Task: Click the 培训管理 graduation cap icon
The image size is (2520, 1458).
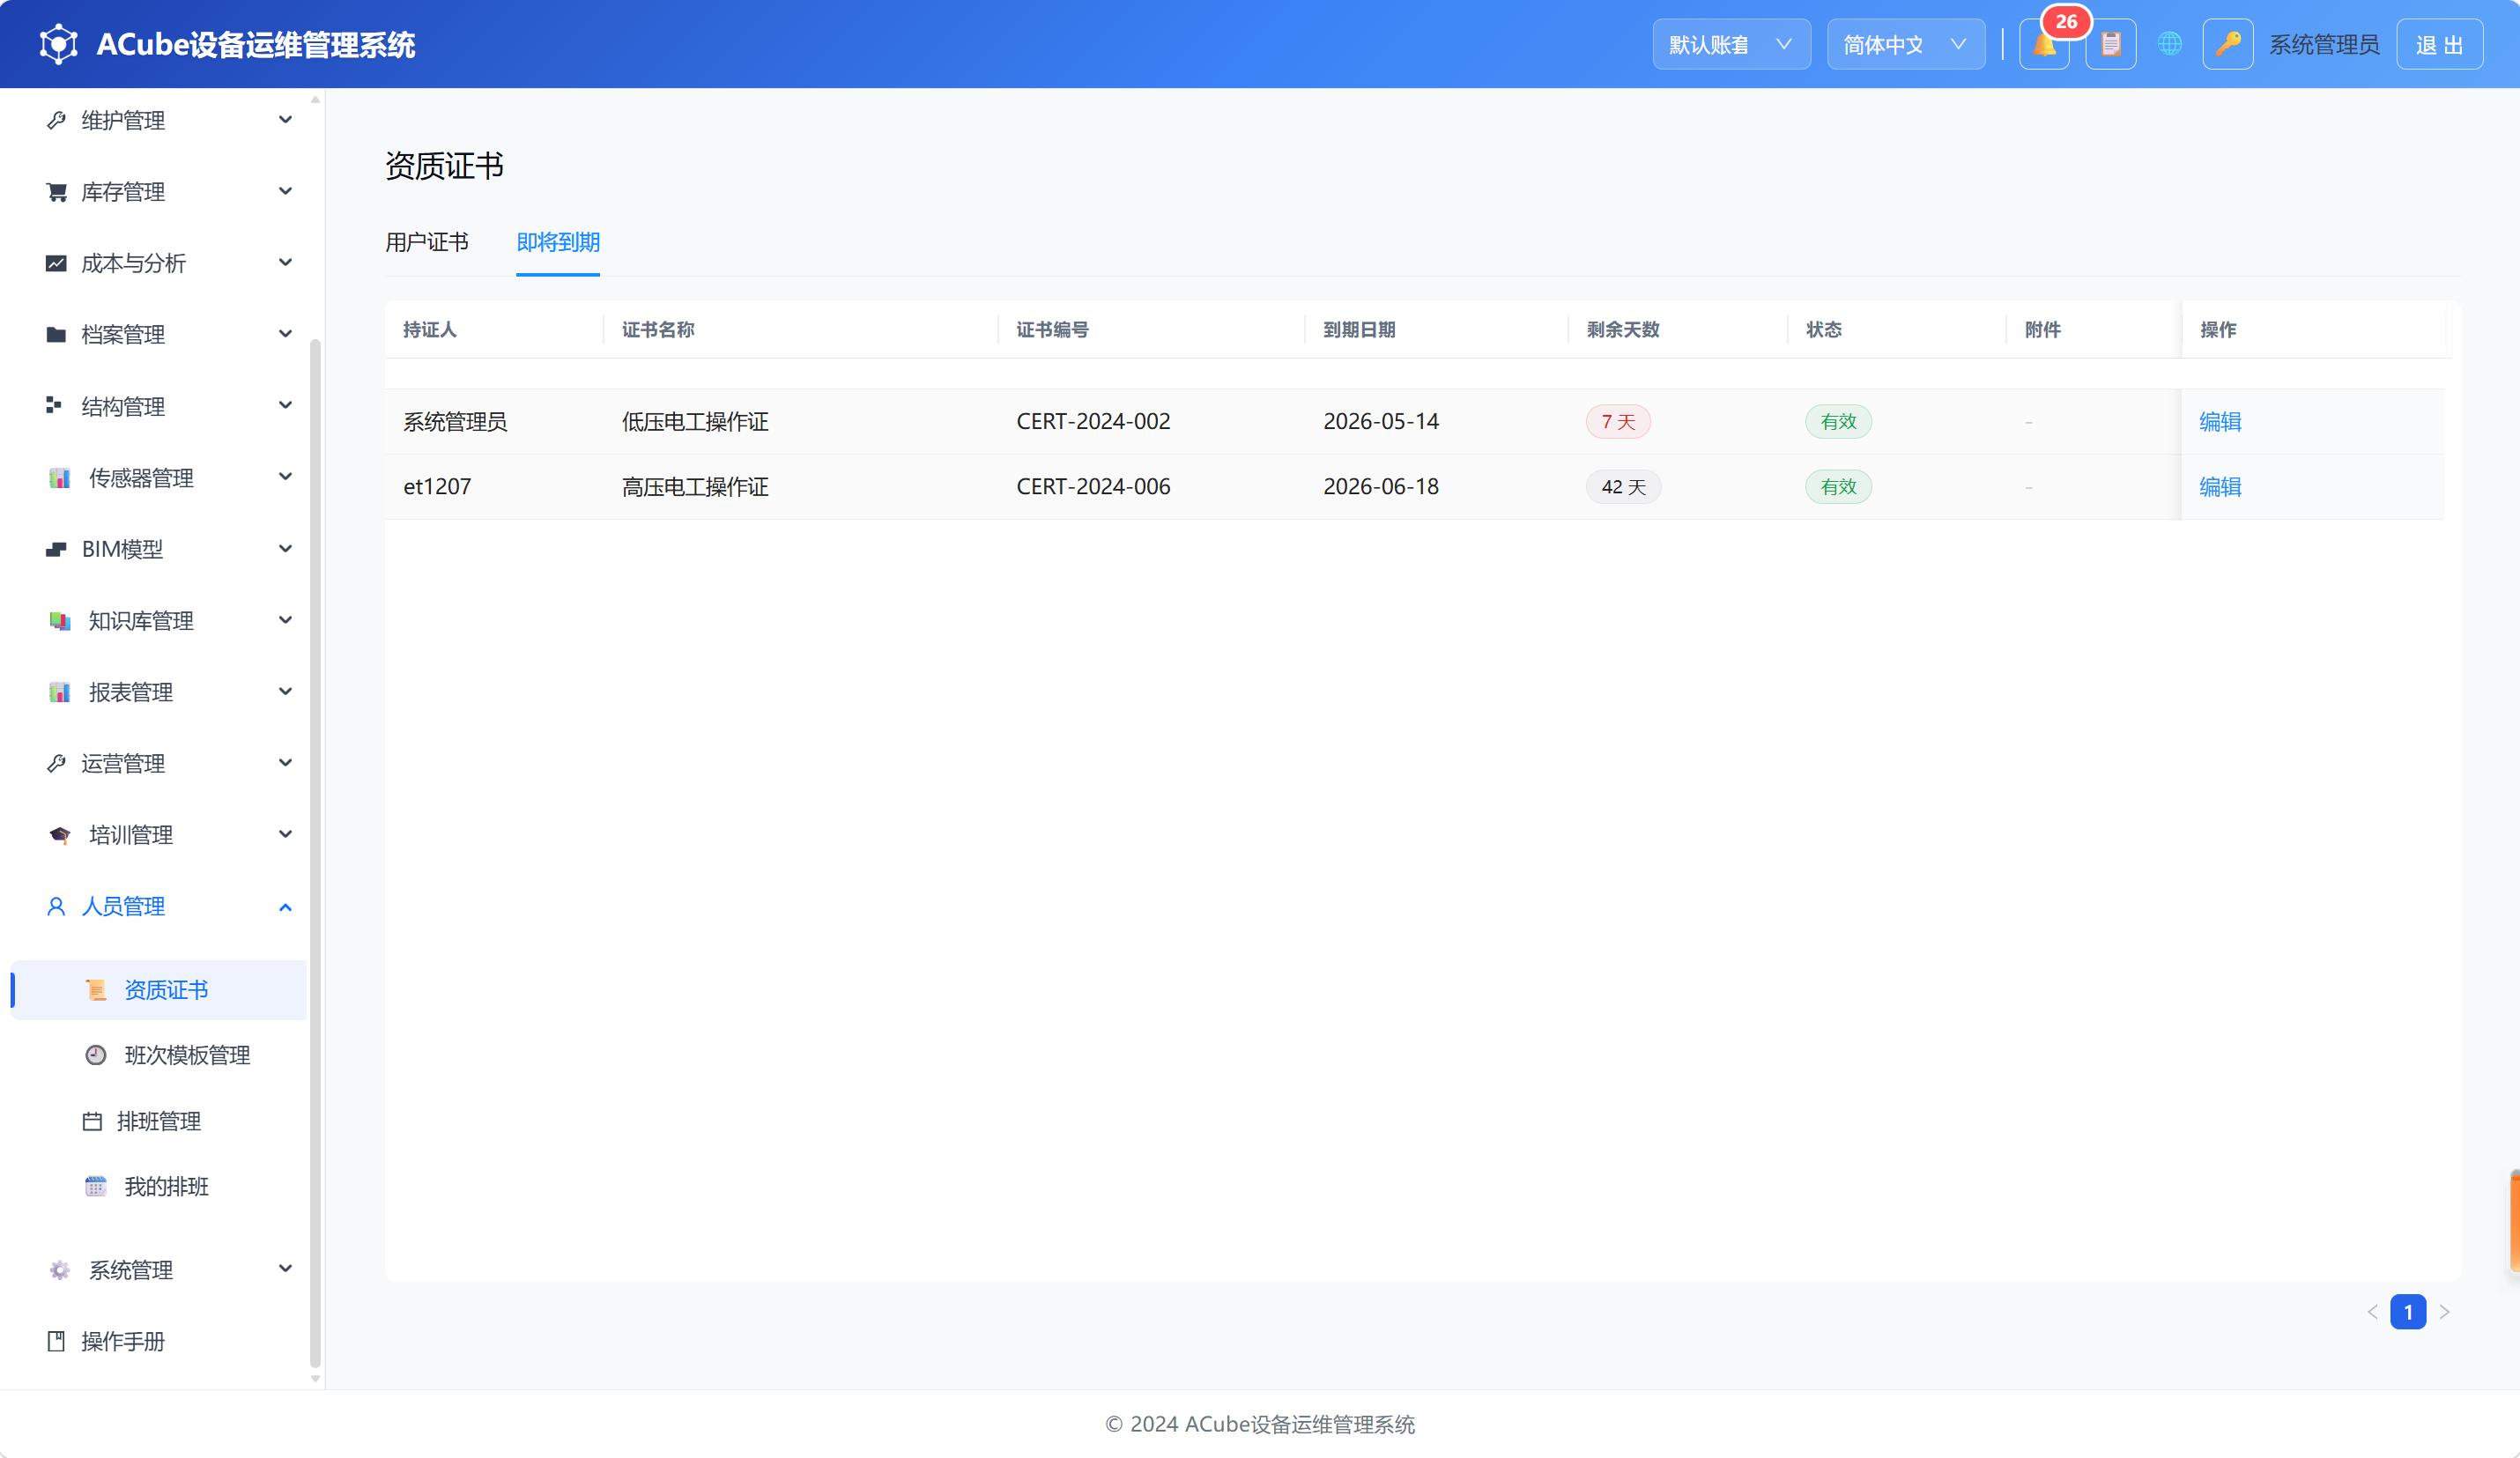Action: click(60, 835)
